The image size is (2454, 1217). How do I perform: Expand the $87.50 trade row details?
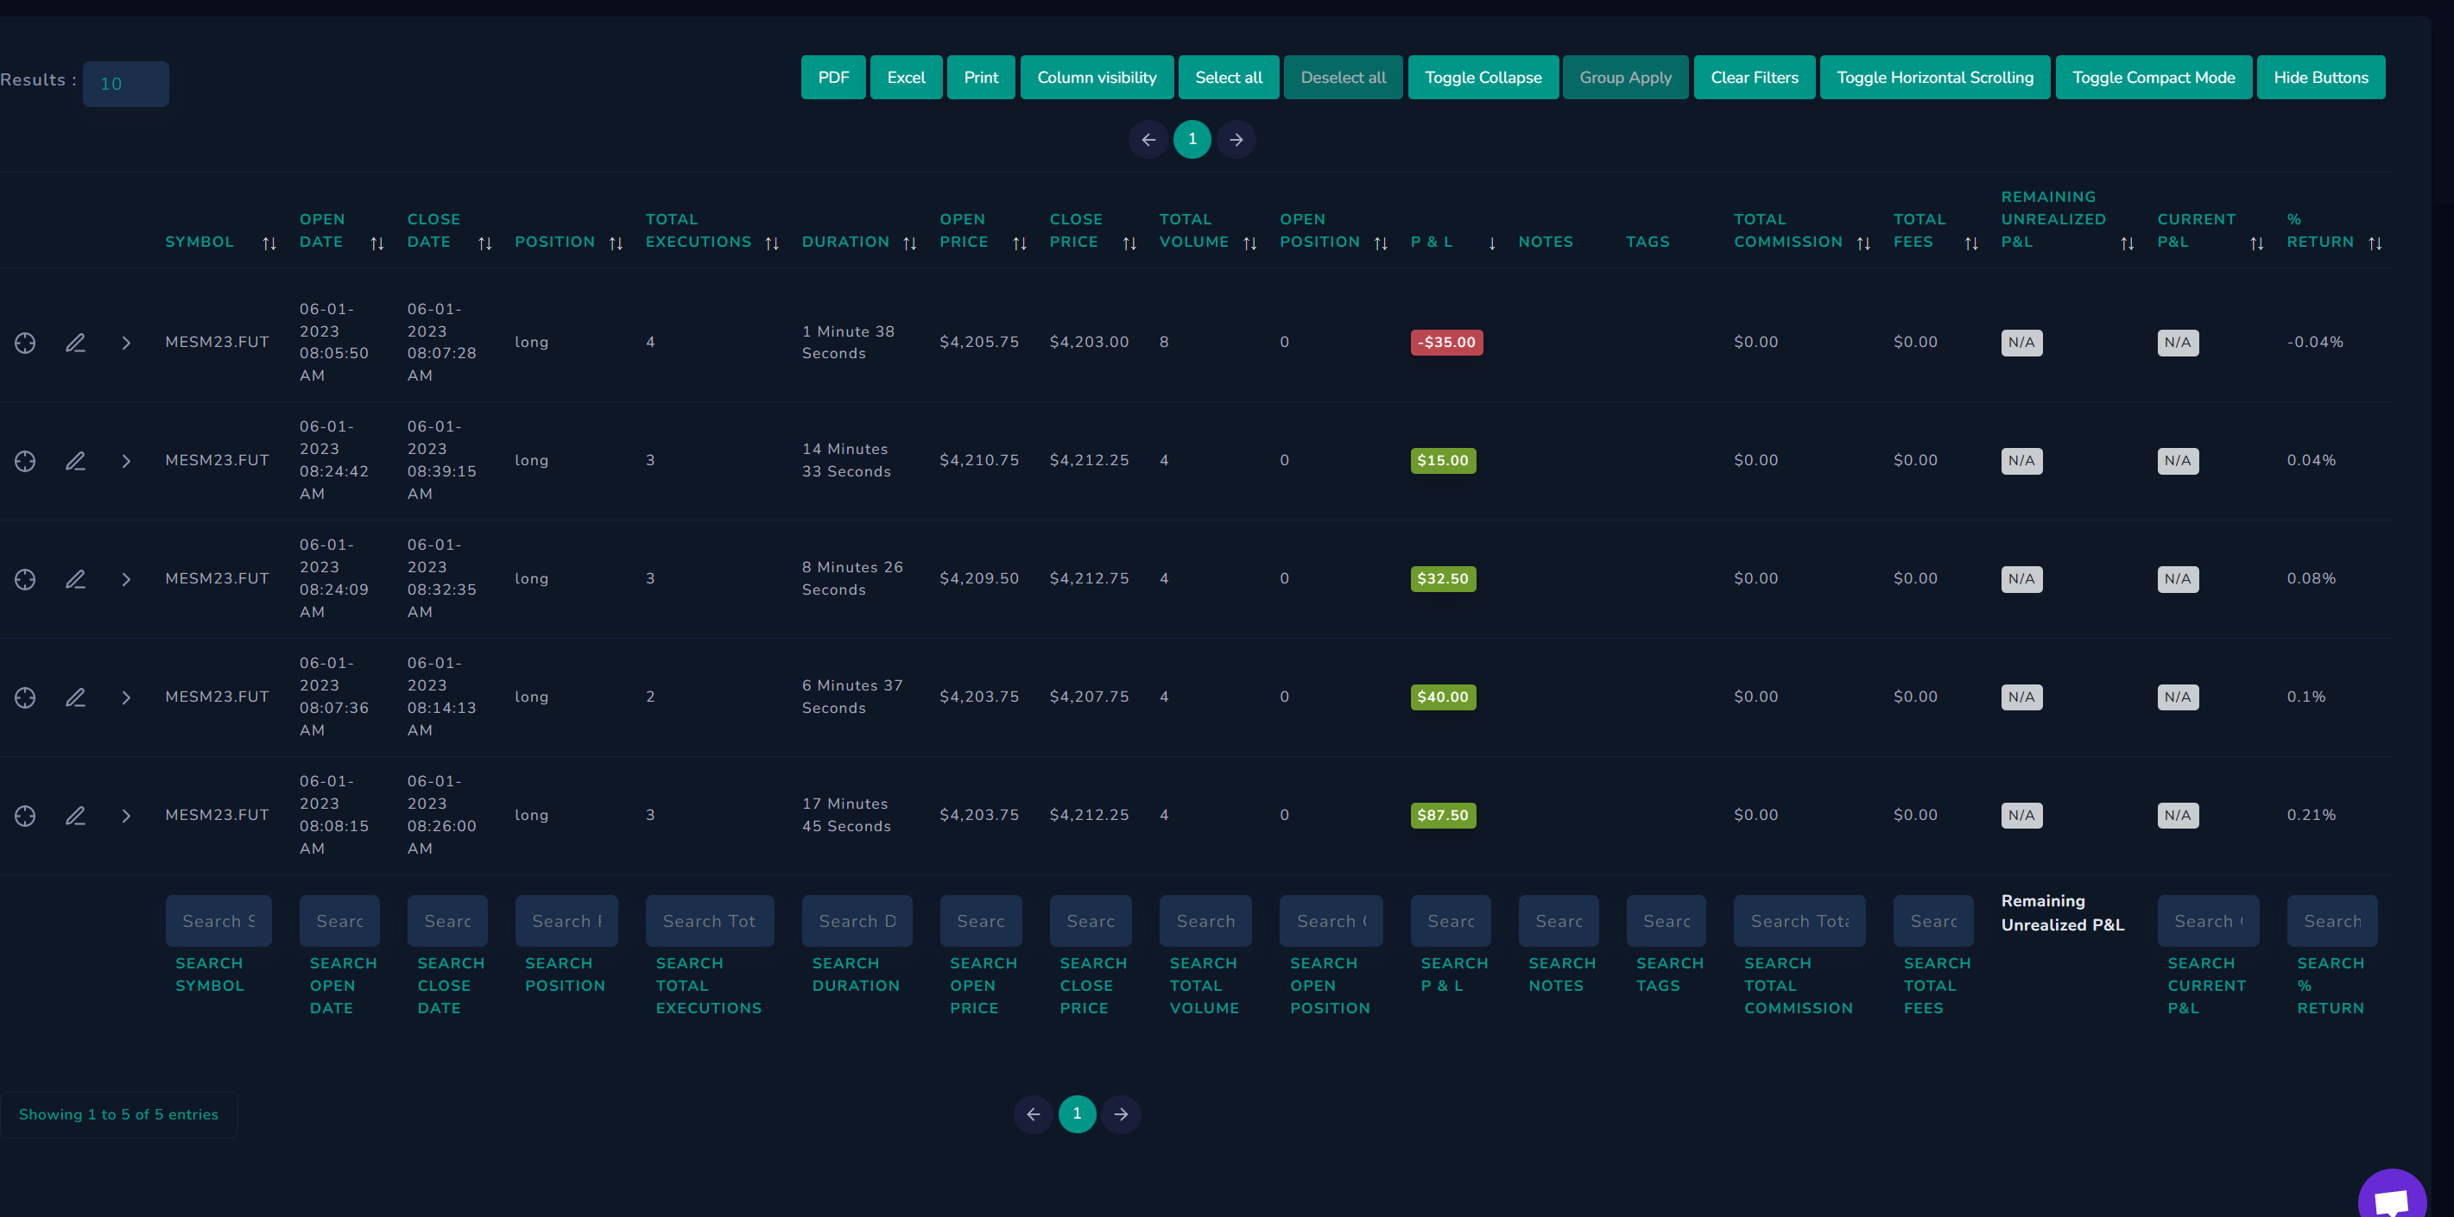pos(126,815)
